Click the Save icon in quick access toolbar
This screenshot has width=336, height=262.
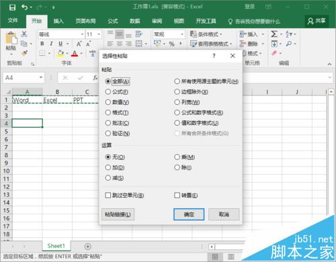point(12,7)
